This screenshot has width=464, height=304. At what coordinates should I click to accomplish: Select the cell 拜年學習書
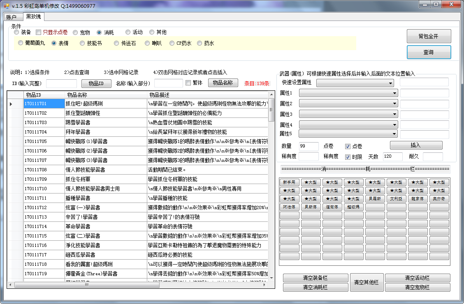(x=106, y=132)
